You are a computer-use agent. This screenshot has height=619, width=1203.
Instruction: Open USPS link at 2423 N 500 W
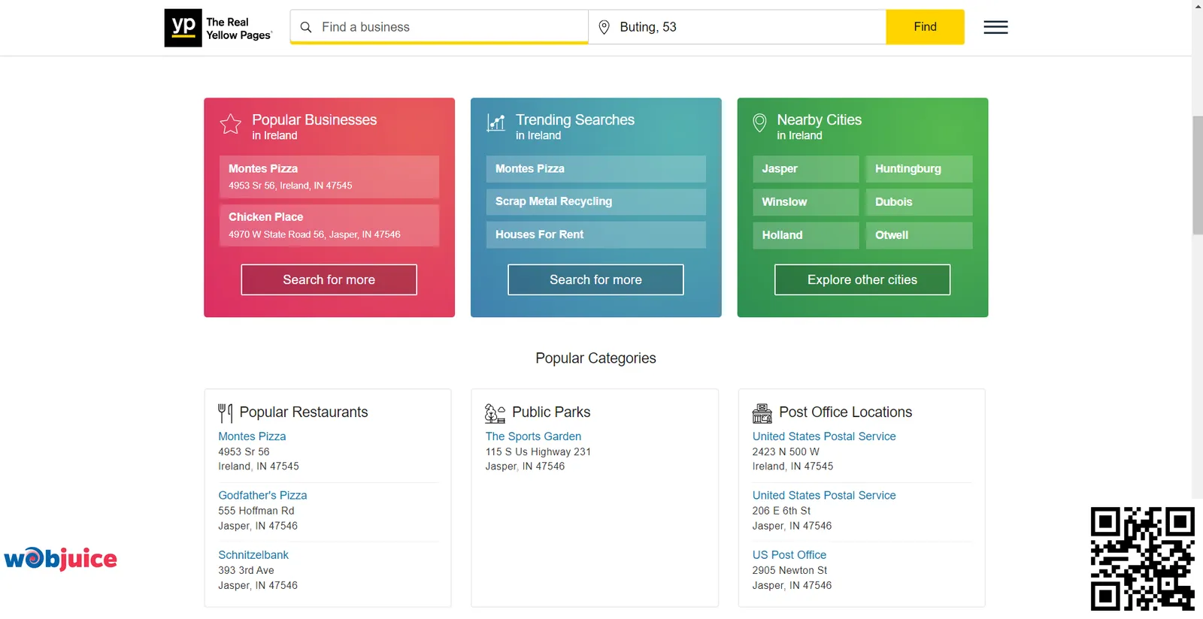tap(824, 436)
